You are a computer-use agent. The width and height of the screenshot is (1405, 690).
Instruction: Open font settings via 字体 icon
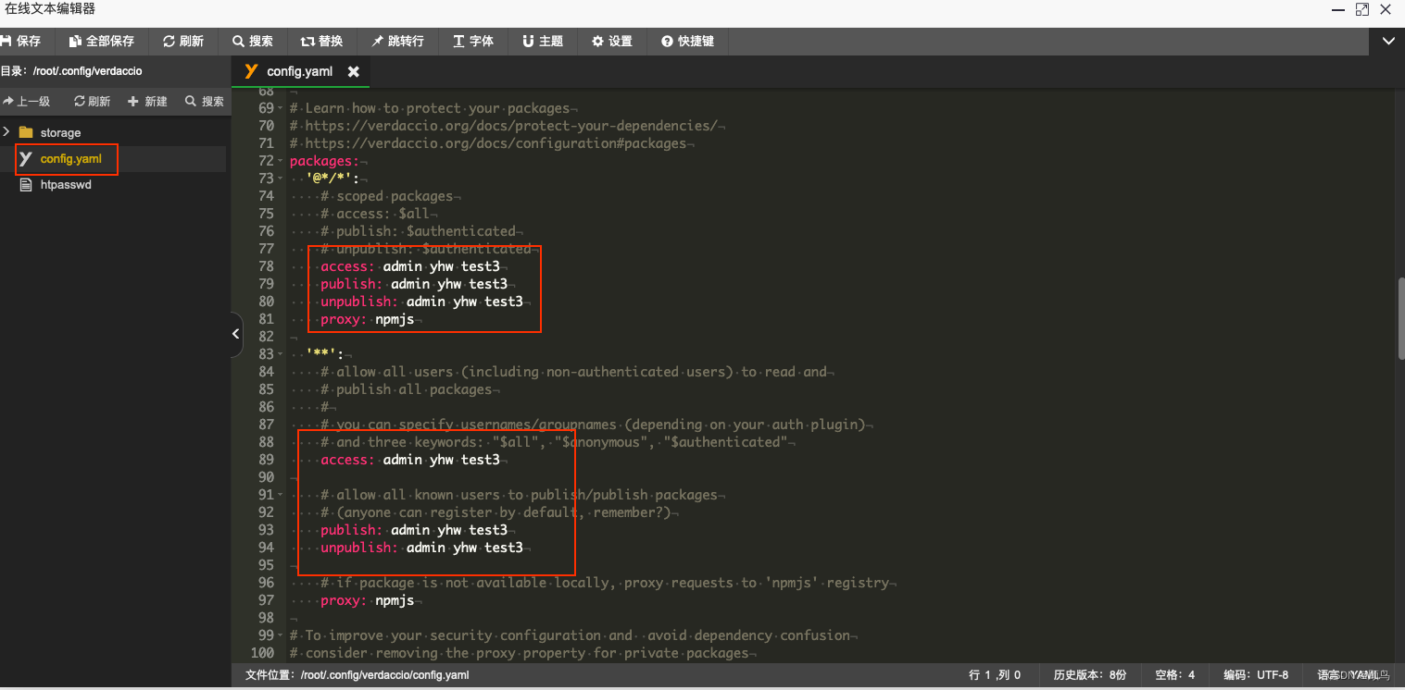[x=473, y=41]
